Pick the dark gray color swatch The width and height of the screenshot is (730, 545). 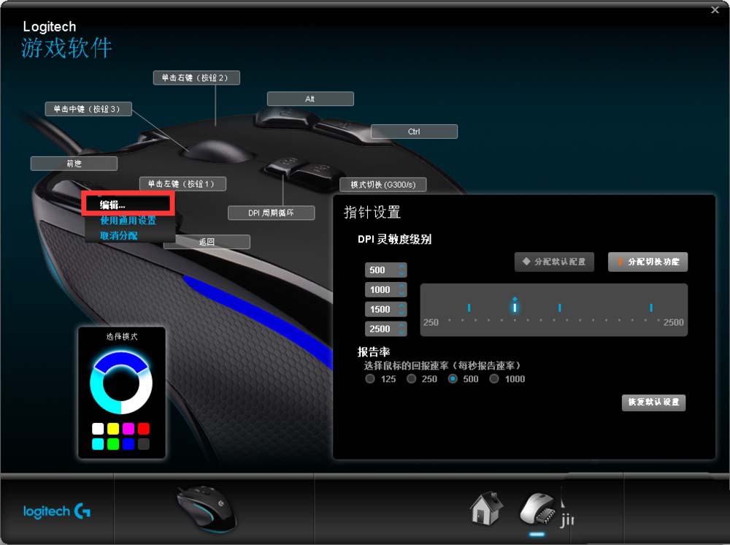click(144, 444)
